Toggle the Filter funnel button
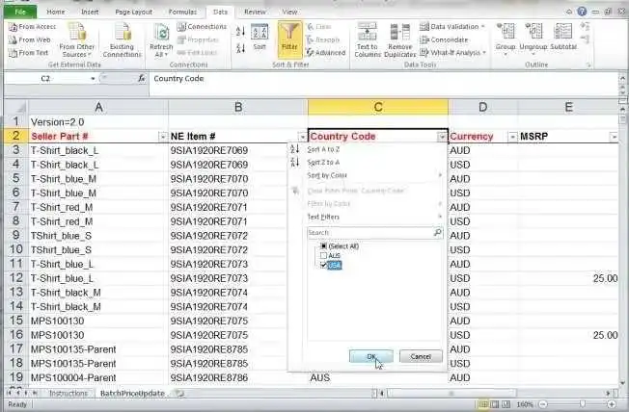 coord(289,39)
